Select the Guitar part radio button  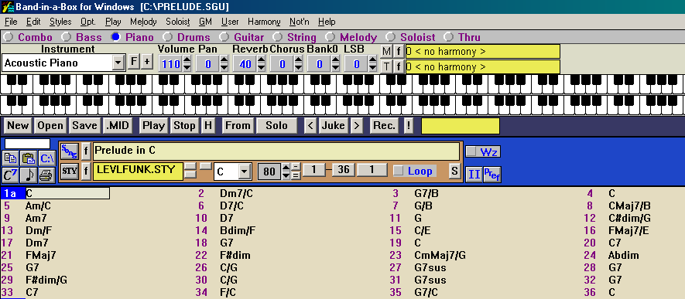224,37
